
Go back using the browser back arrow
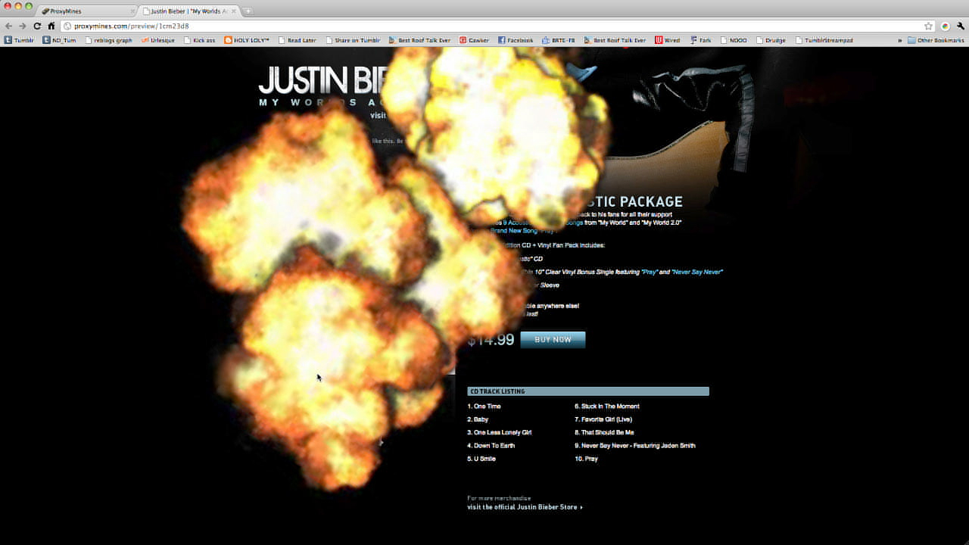click(9, 26)
